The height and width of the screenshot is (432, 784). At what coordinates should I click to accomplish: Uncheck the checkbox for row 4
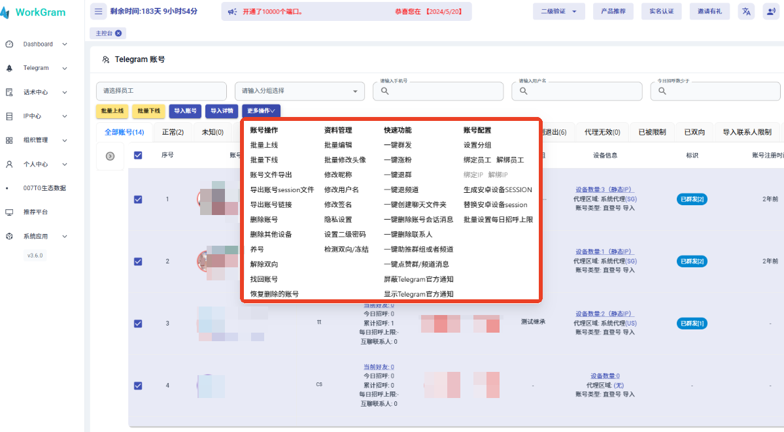pos(138,386)
